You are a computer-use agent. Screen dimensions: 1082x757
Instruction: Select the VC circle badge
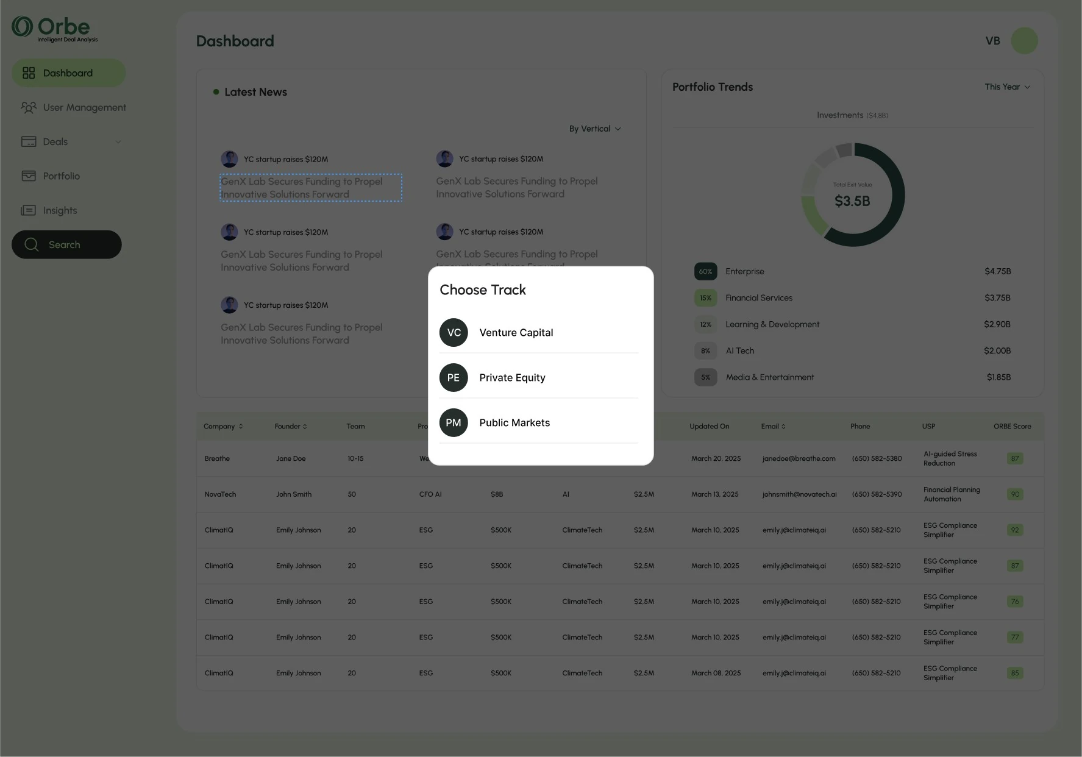[454, 333]
